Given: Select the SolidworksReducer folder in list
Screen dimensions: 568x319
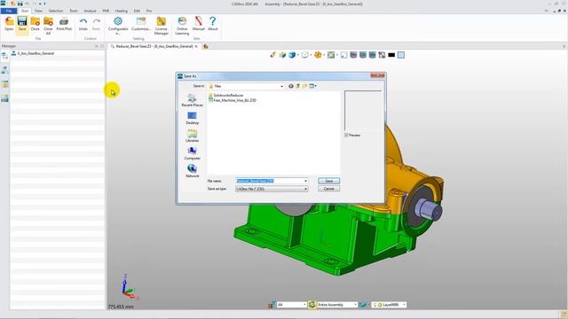Looking at the screenshot, I should pyautogui.click(x=225, y=96).
